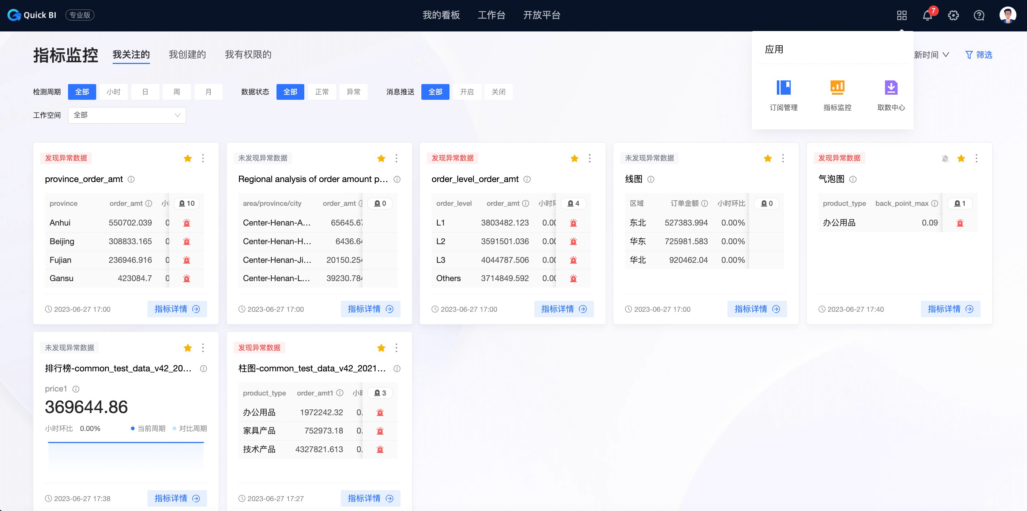Toggle the star on order_level_order_amt card
This screenshot has height=511, width=1027.
click(x=575, y=159)
